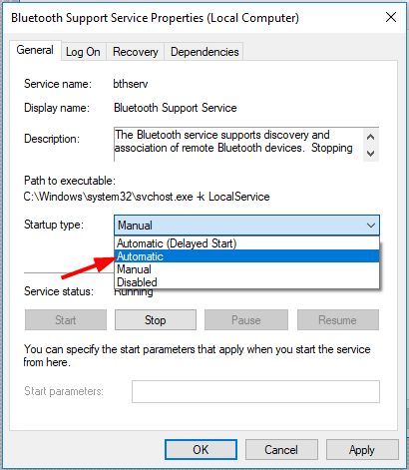This screenshot has width=409, height=470.
Task: Click the description scroll down arrow
Action: [371, 154]
